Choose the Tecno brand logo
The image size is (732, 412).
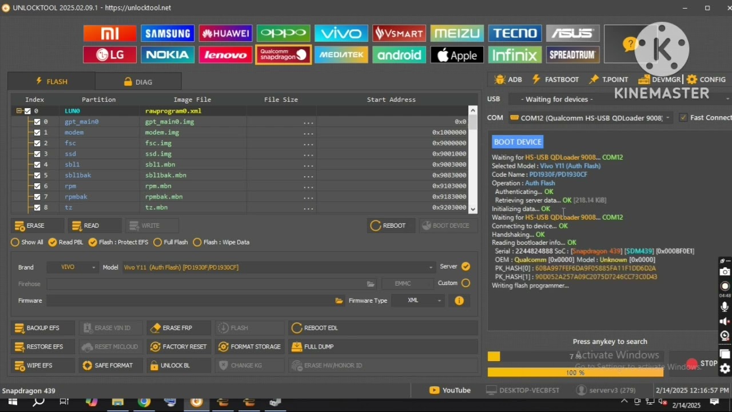click(x=515, y=33)
